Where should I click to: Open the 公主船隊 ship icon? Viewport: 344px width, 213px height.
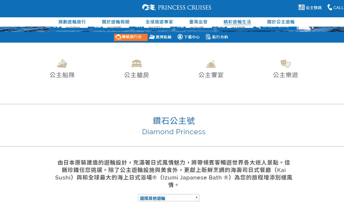(62, 64)
